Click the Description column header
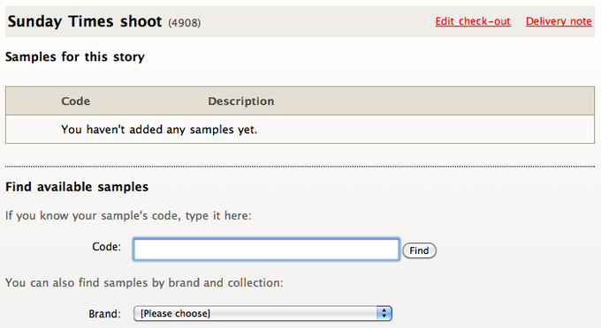 (240, 101)
